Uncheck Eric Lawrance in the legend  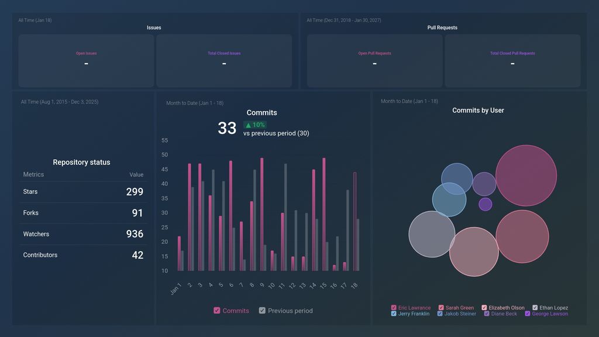tap(394, 308)
